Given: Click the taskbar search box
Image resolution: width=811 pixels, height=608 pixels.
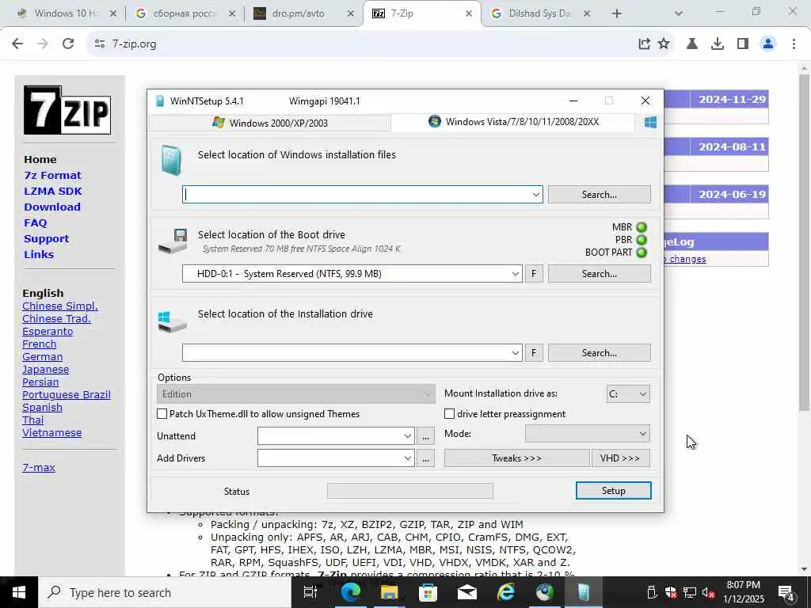Looking at the screenshot, I should [165, 592].
